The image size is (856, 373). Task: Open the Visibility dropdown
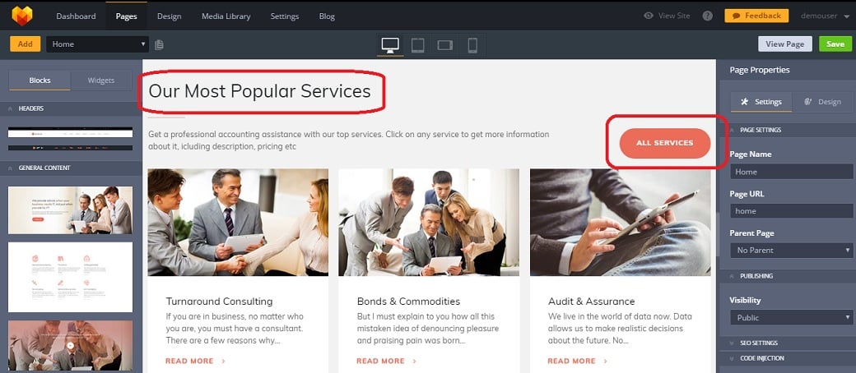point(791,317)
